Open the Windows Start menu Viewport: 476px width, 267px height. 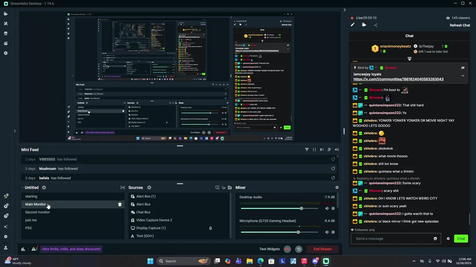pyautogui.click(x=150, y=261)
